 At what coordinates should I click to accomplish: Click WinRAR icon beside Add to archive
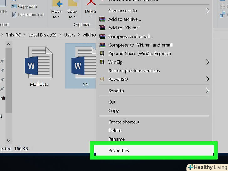tap(102, 19)
